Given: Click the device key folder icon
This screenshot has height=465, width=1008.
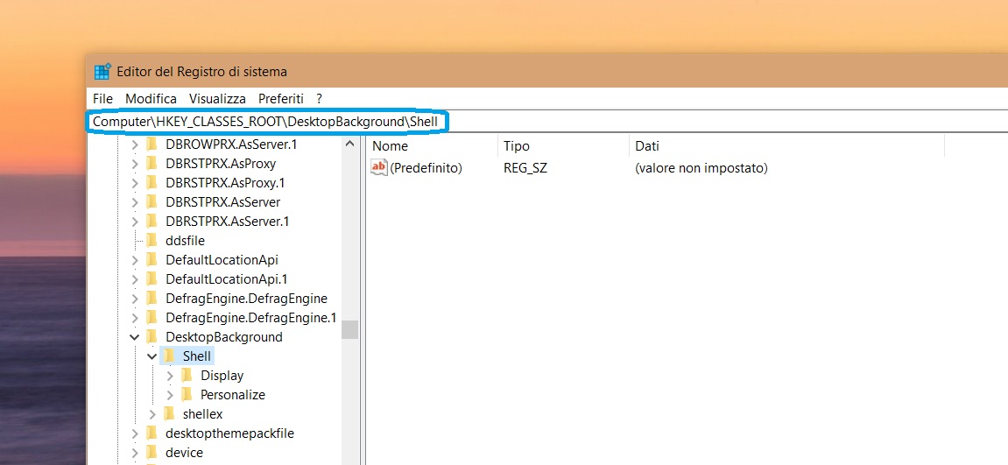Looking at the screenshot, I should (152, 452).
